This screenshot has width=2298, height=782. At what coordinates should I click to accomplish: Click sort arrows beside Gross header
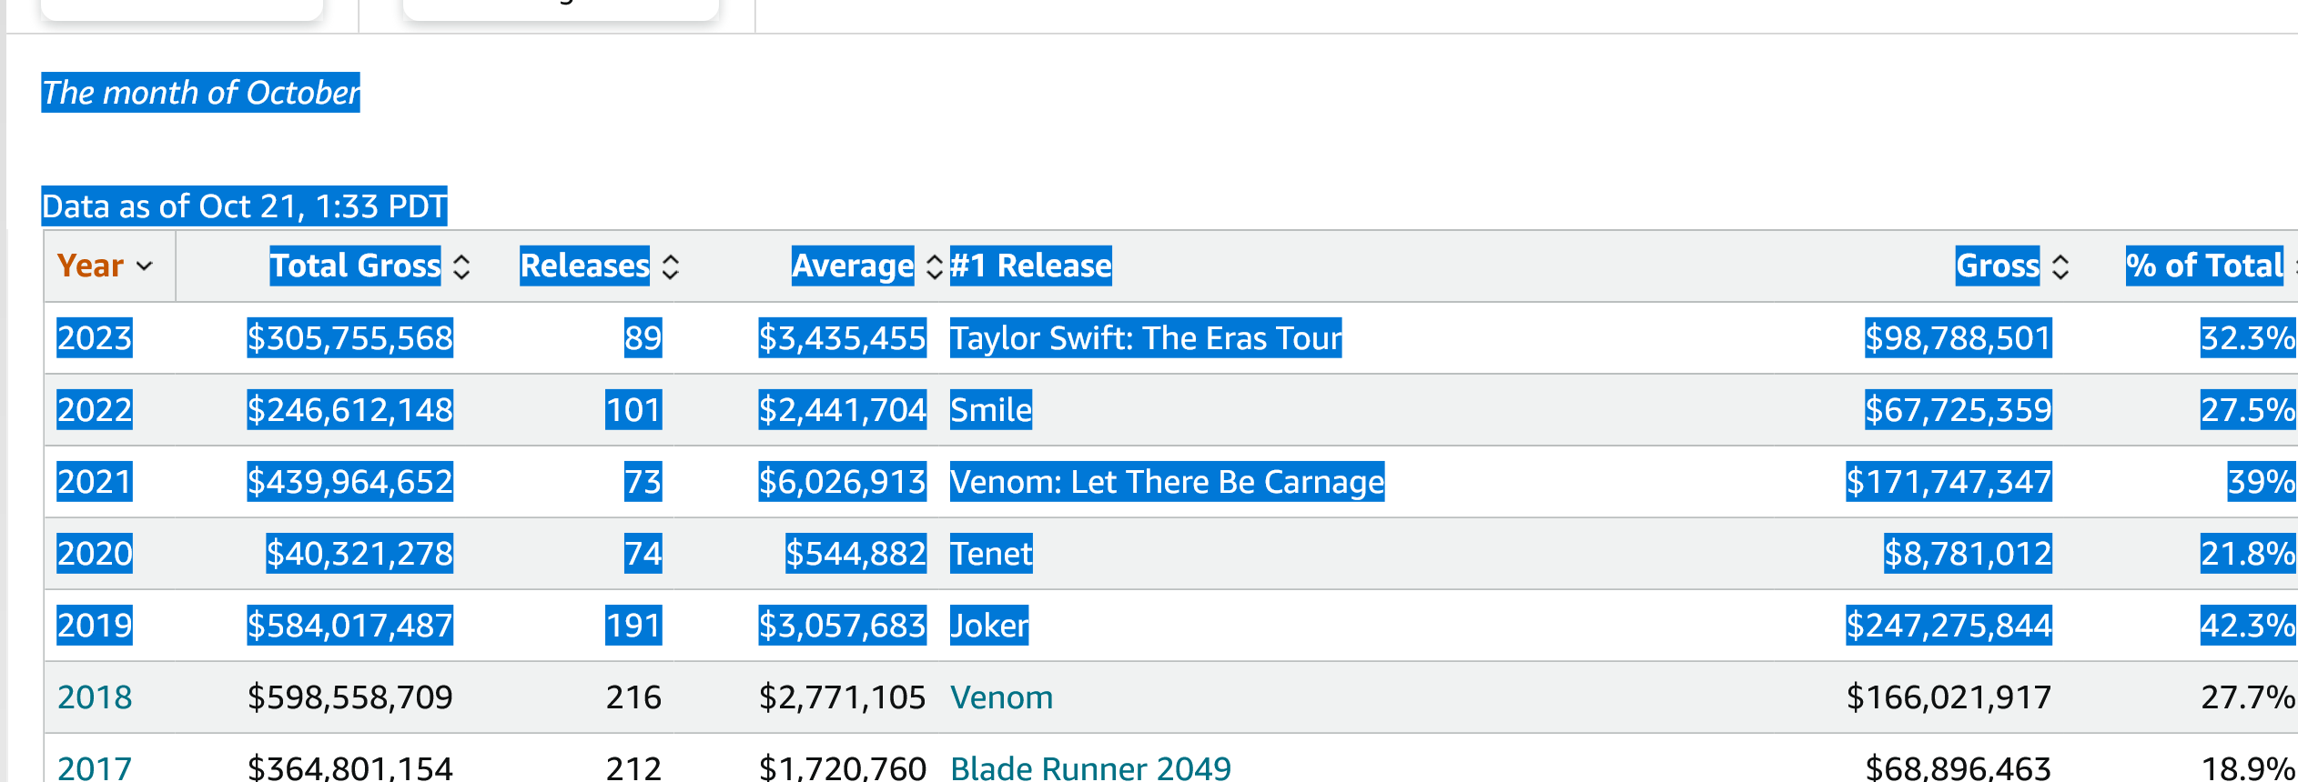coord(2060,266)
